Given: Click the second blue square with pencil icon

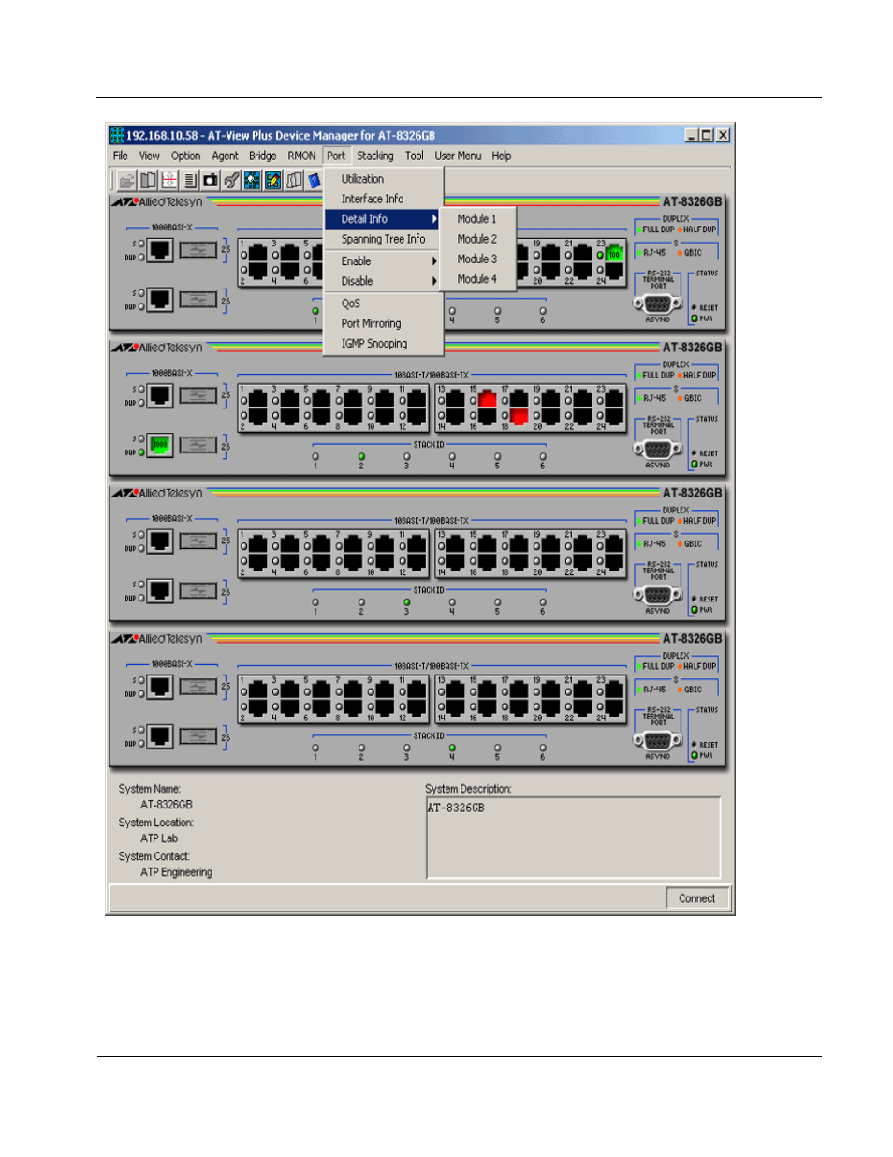Looking at the screenshot, I should pyautogui.click(x=272, y=180).
